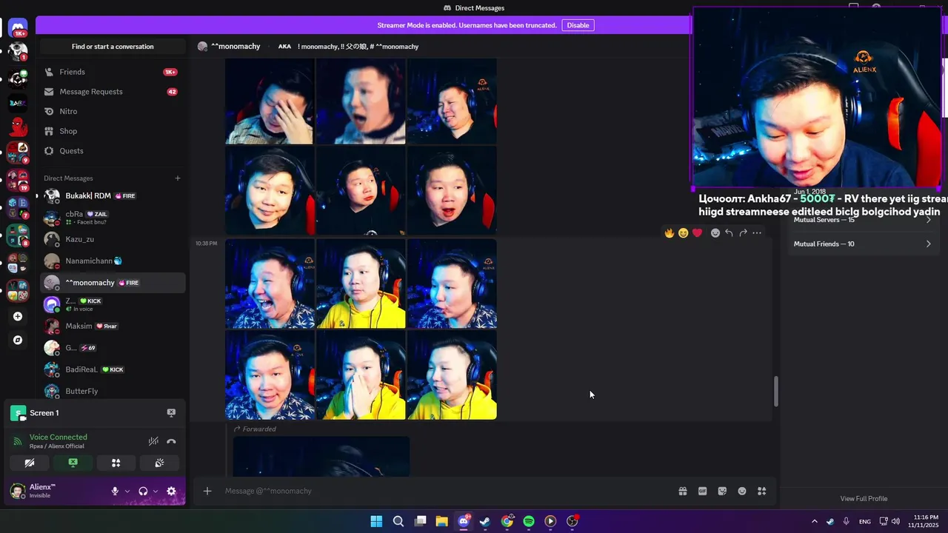Open activities launcher in voice panel
The width and height of the screenshot is (948, 533).
tap(116, 463)
